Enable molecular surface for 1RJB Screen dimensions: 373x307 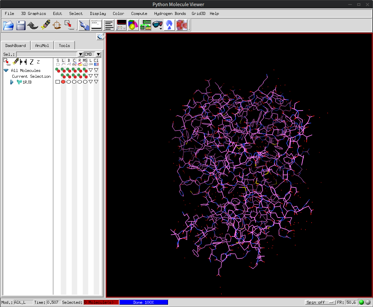85,82
